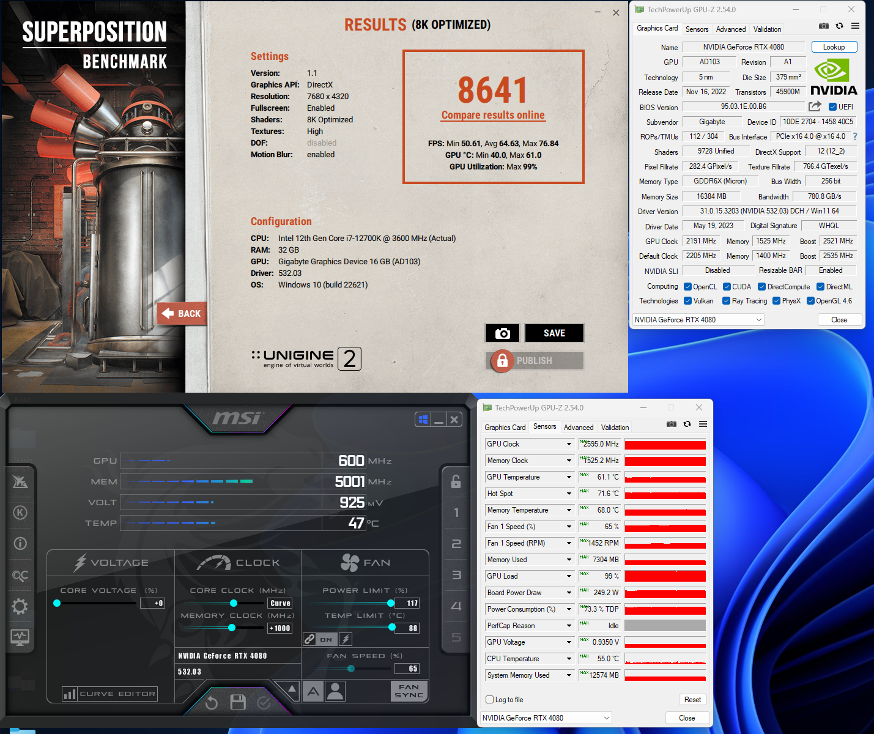Open the Afterburner hardware monitor icon
874x734 pixels.
pos(20,637)
